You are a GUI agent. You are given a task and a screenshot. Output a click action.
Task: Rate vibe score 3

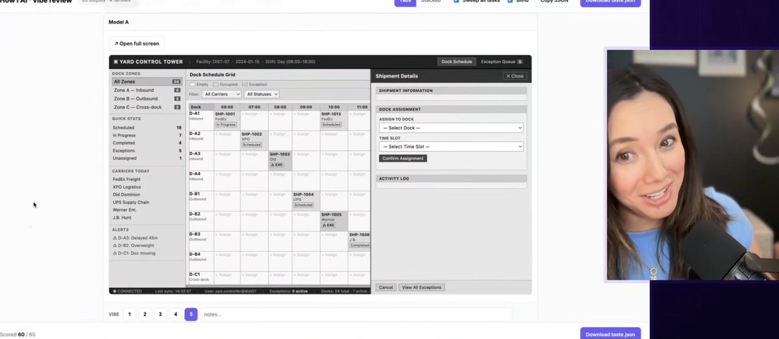pyautogui.click(x=160, y=314)
